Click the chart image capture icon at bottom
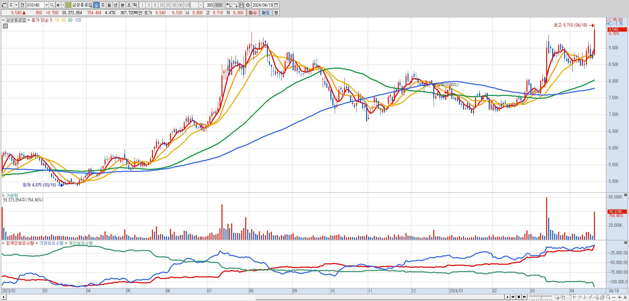This screenshot has width=629, height=301. tap(602, 297)
